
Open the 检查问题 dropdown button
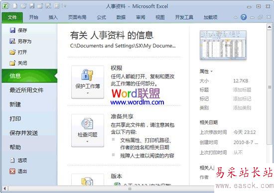(88, 130)
